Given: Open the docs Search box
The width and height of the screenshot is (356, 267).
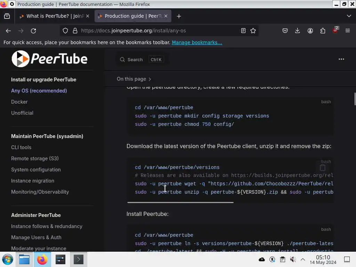Looking at the screenshot, I should (x=142, y=59).
